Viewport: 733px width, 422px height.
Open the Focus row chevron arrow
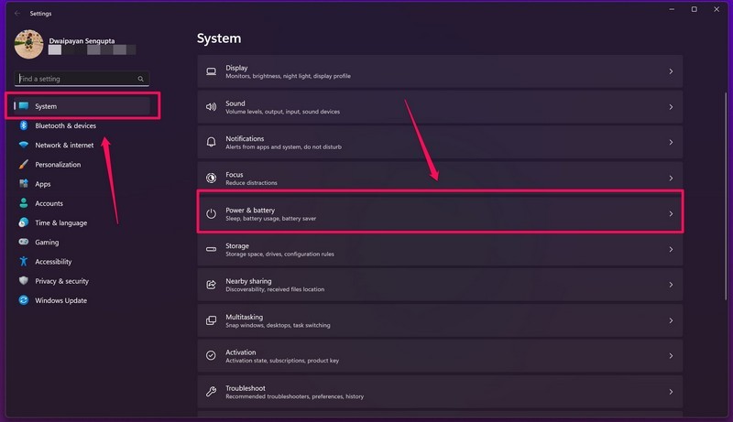tap(671, 179)
